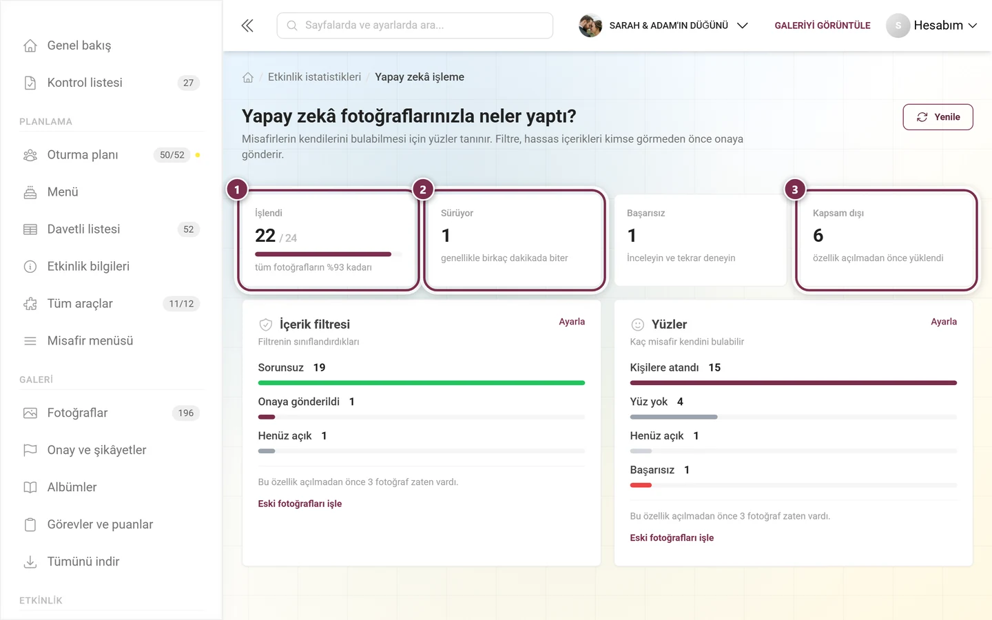Click the Yüz yok progress bar
992x620 pixels.
(x=794, y=417)
